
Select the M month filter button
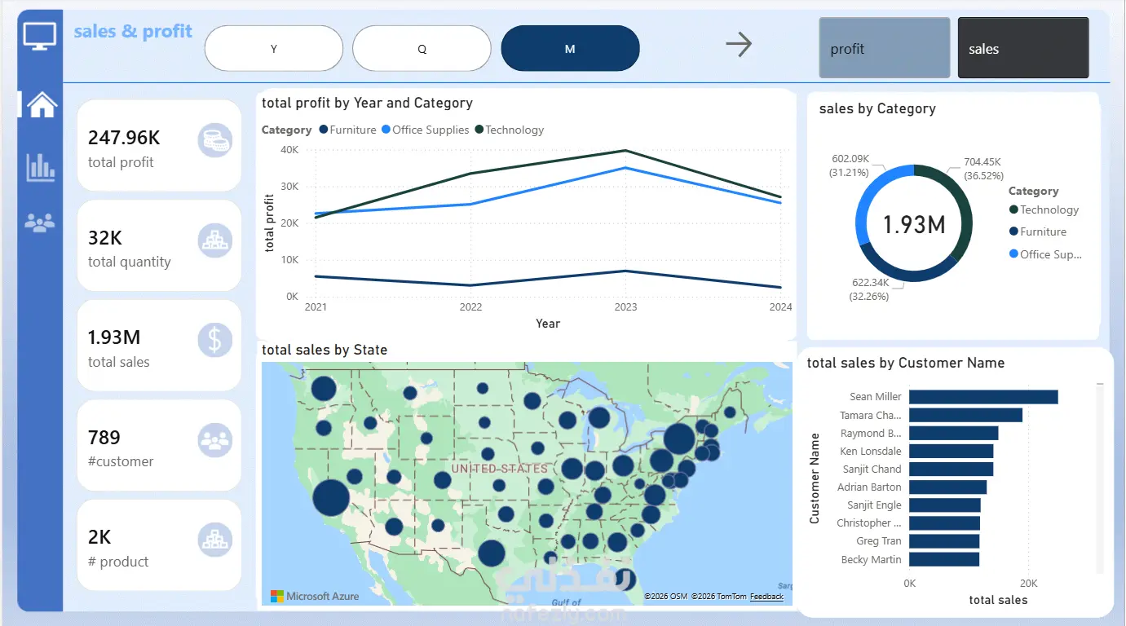point(571,49)
